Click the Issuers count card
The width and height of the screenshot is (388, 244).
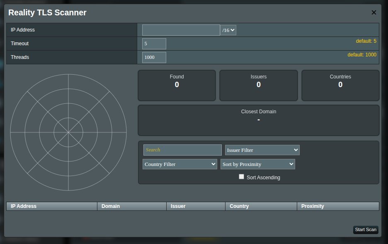[259, 85]
